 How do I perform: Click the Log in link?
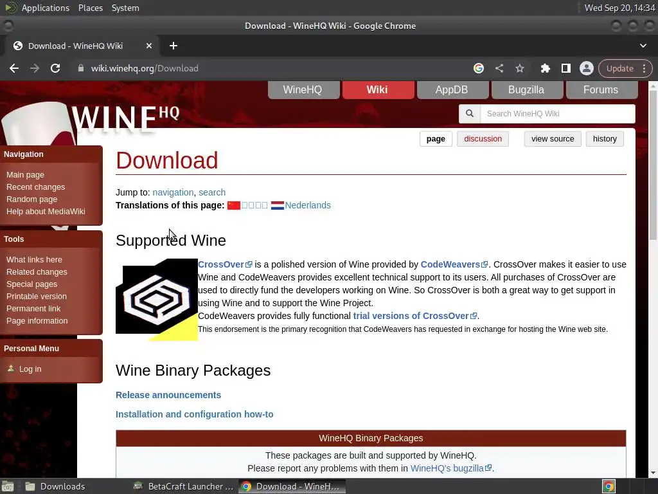(x=30, y=369)
